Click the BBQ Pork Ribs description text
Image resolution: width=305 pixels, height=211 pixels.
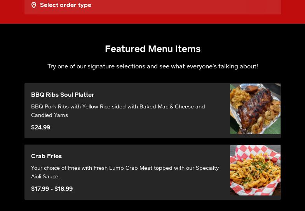click(118, 111)
